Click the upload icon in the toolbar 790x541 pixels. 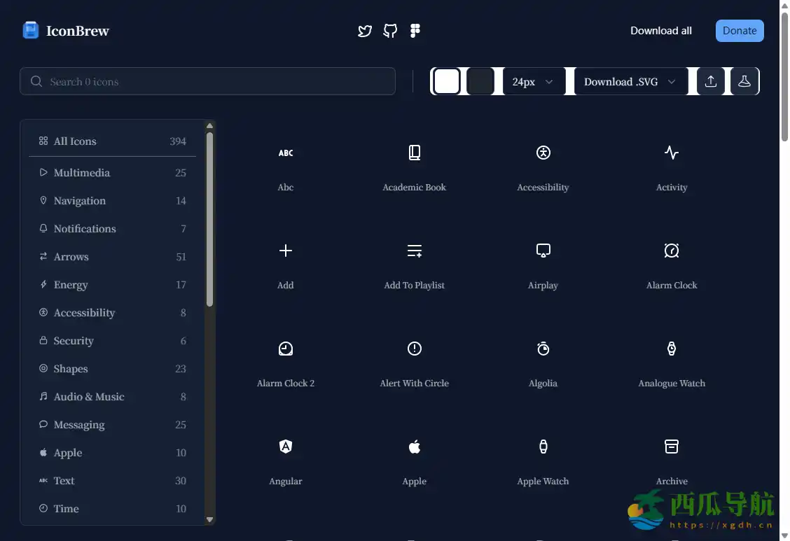[710, 81]
